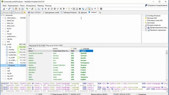Open the session manager icon in toolbar

4,9
